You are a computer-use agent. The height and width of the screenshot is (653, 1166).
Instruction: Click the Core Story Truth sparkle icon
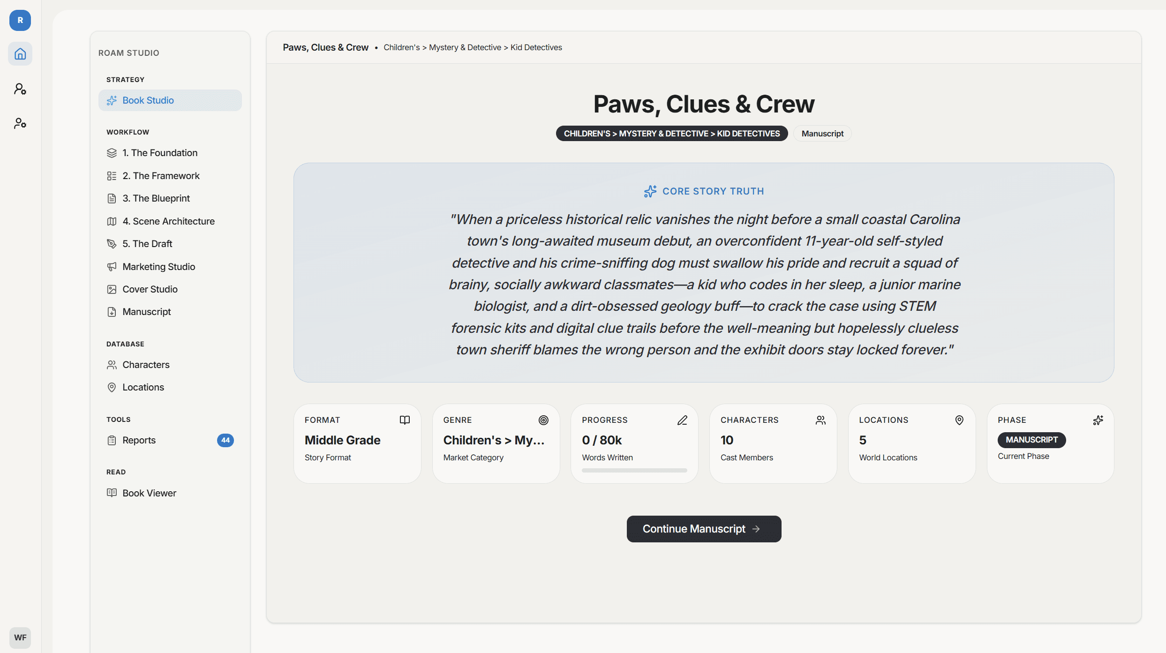click(x=650, y=191)
